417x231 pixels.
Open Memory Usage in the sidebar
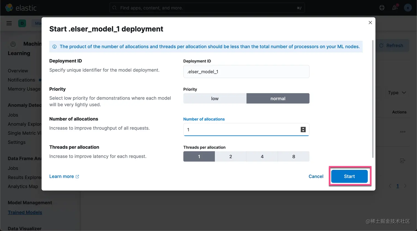[x=24, y=89]
